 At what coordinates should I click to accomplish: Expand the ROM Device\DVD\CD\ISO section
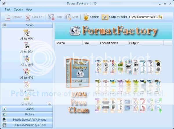tap(27, 125)
